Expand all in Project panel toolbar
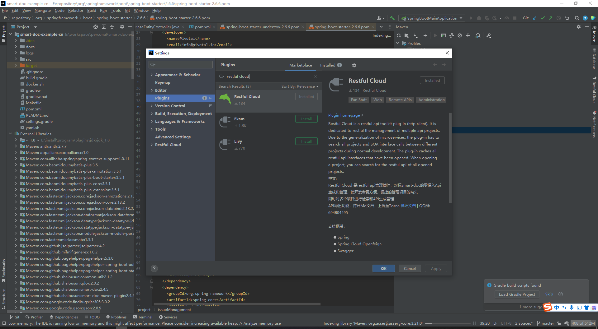This screenshot has height=329, width=598. coord(104,27)
